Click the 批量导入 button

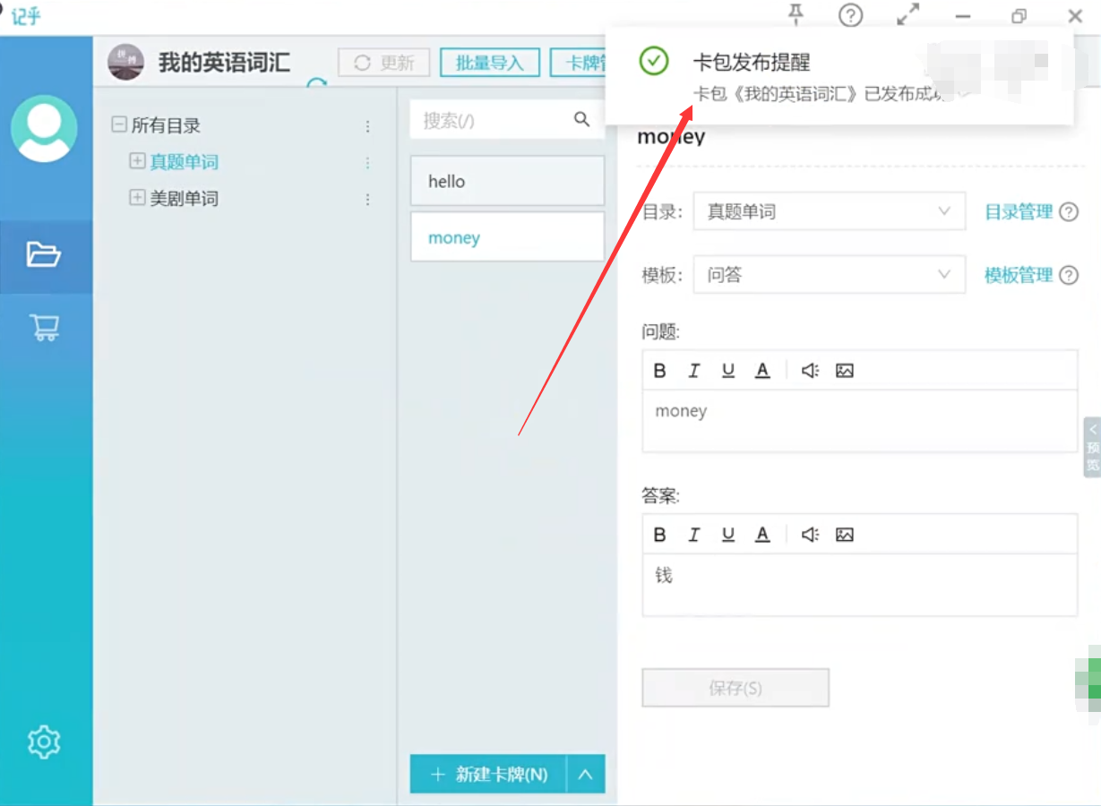(490, 63)
